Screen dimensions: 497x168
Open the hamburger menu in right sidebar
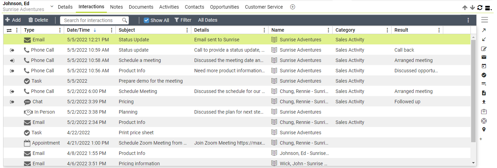[485, 20]
